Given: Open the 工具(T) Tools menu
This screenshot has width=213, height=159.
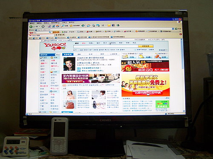Looking at the screenshot, I should pos(64,22).
